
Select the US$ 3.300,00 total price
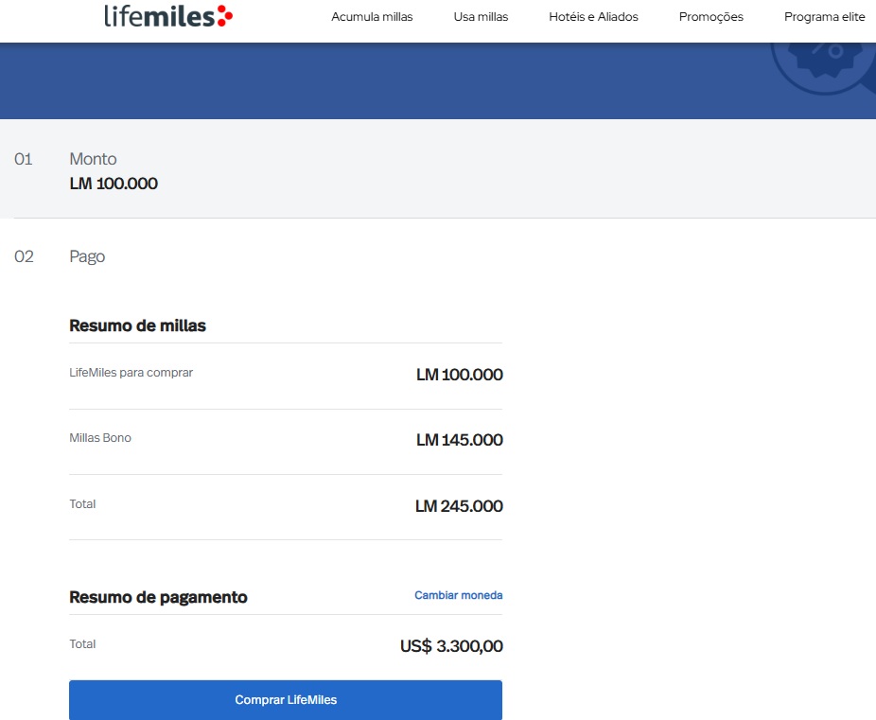pyautogui.click(x=451, y=647)
